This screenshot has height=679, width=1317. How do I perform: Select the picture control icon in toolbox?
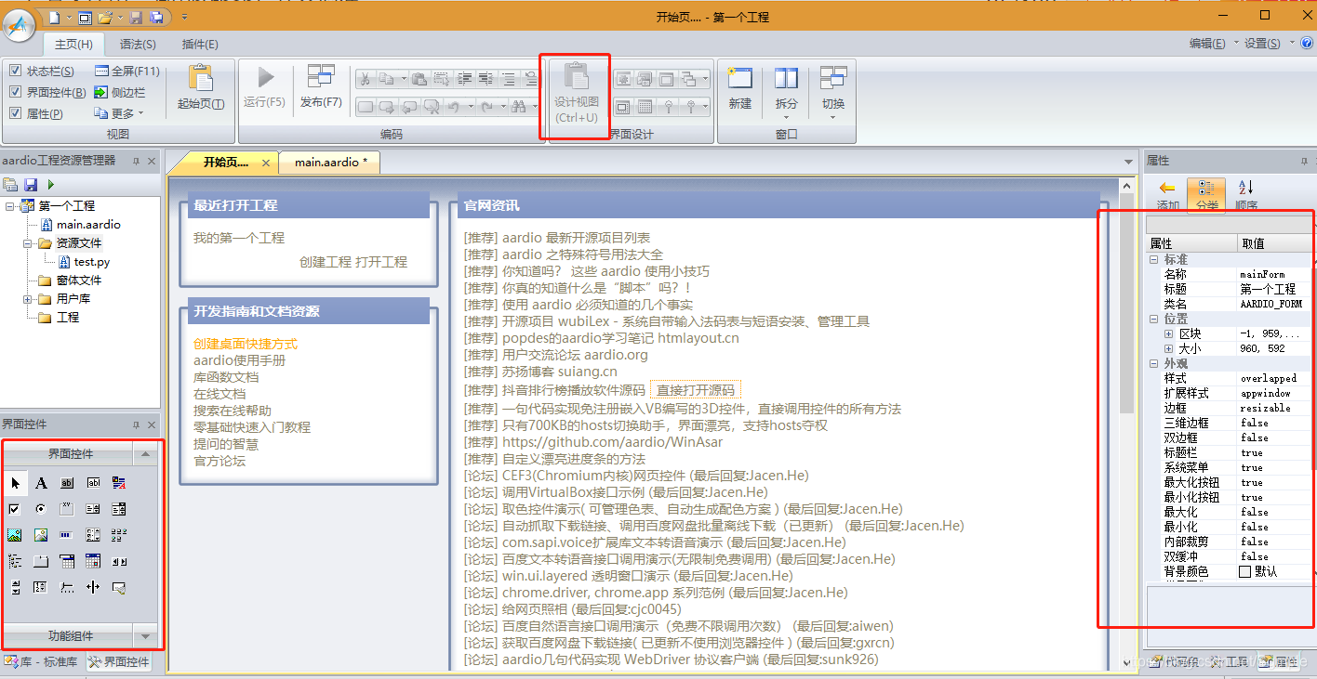coord(14,535)
